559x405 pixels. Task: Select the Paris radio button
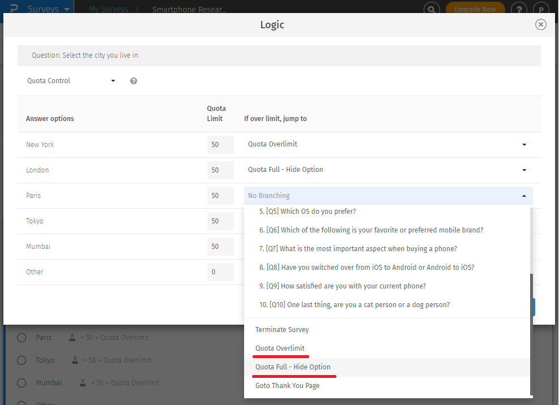pos(22,337)
